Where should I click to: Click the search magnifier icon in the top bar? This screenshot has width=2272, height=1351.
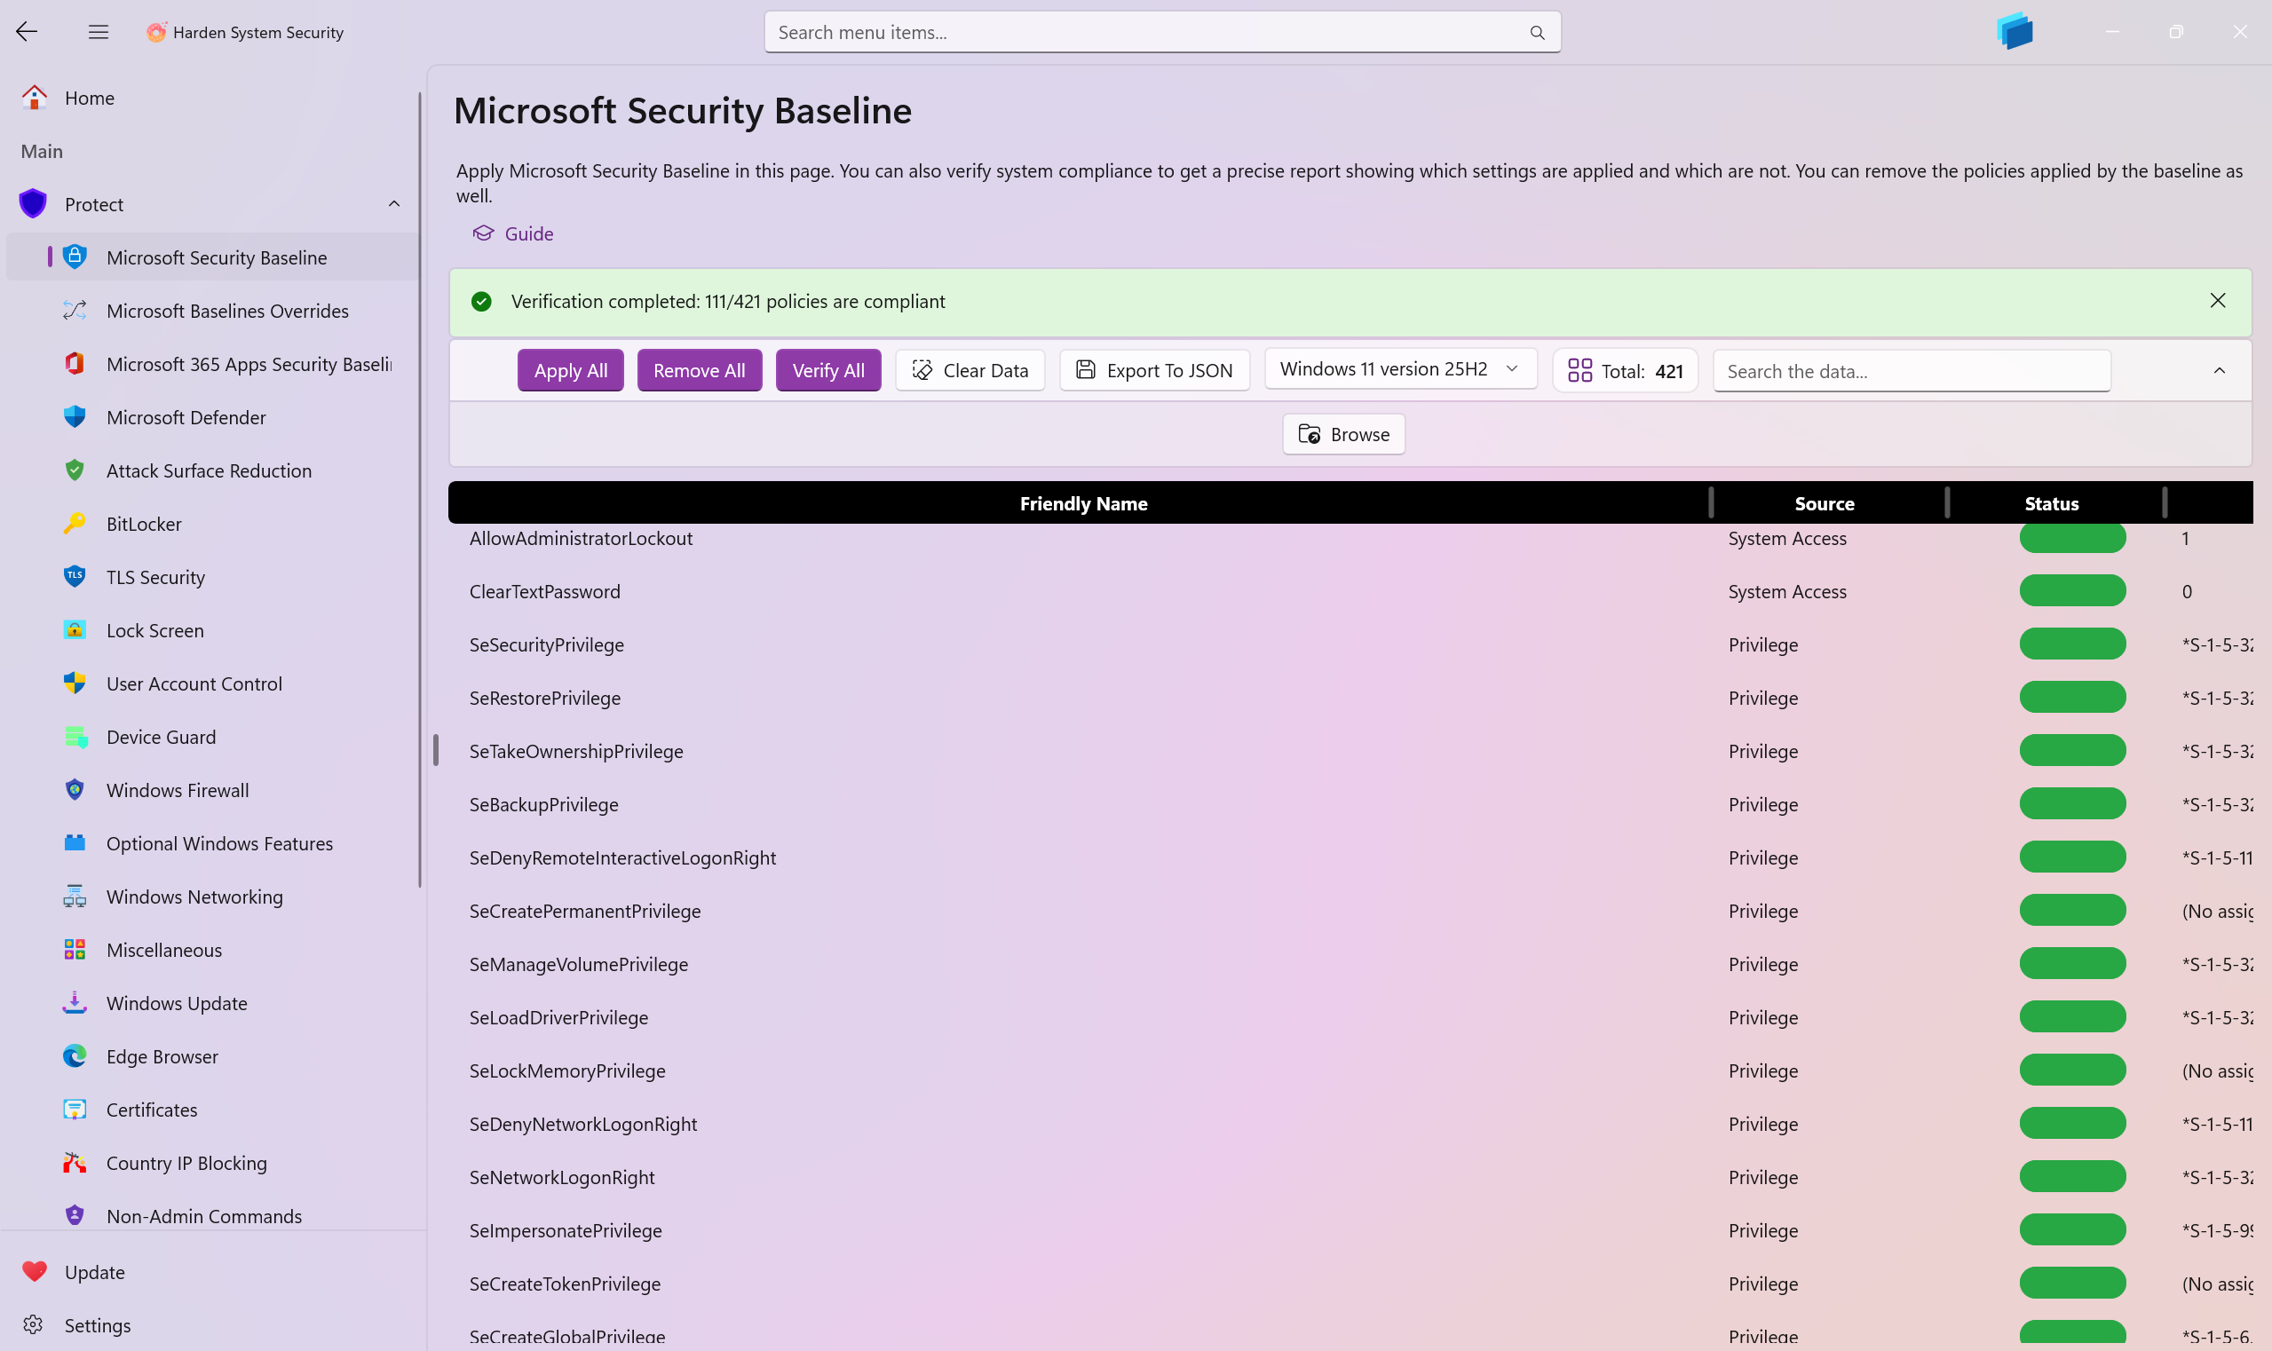tap(1537, 33)
